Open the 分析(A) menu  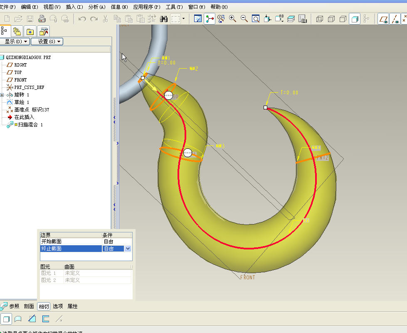[97, 7]
